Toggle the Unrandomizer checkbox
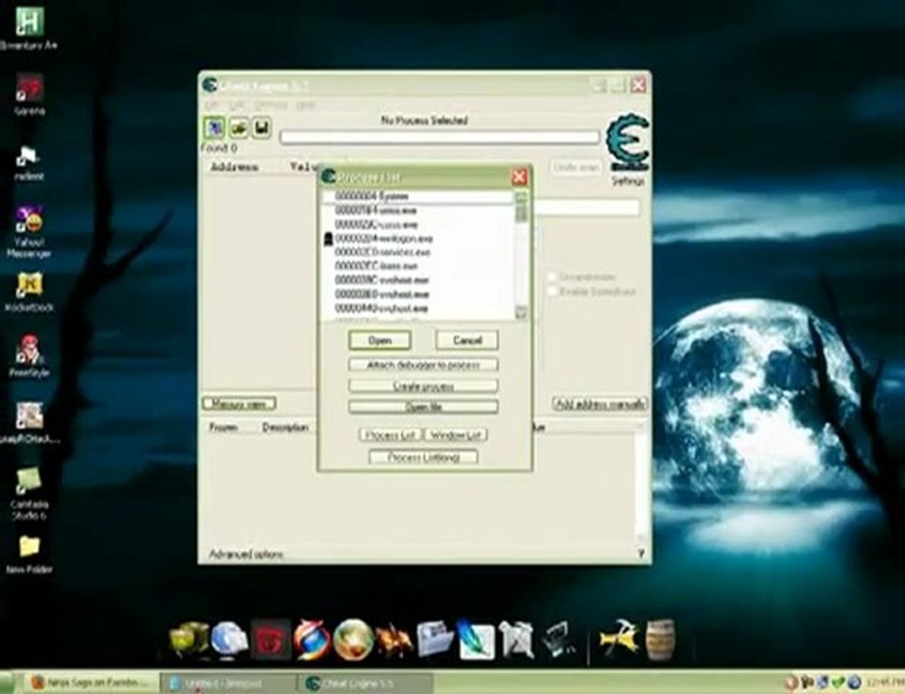Image resolution: width=905 pixels, height=694 pixels. (x=552, y=278)
